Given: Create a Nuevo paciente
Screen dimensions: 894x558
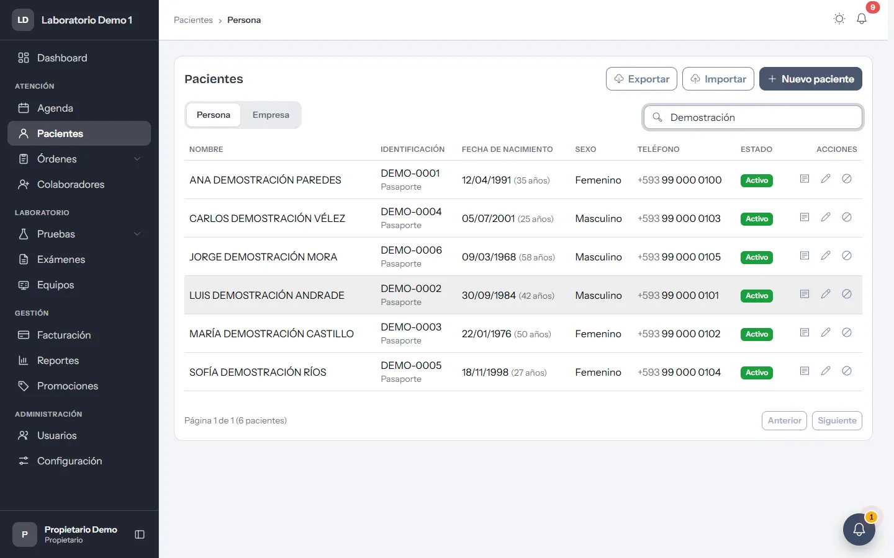Looking at the screenshot, I should coord(811,79).
